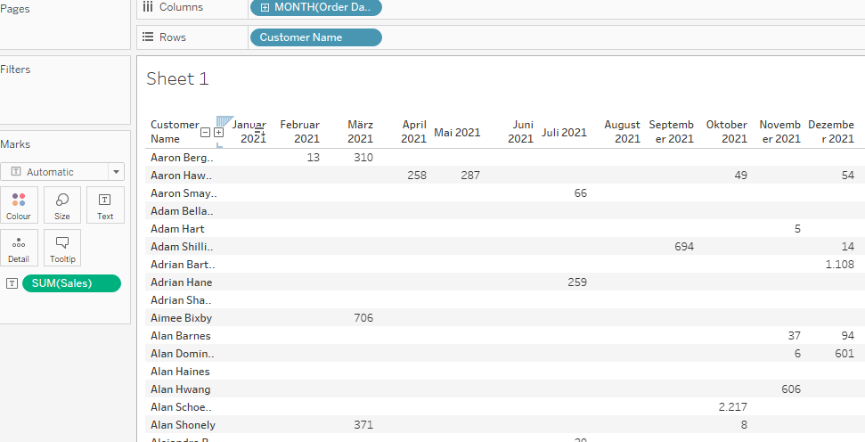Select the 2.217 value in Oktober column
Screen dimensions: 865x442
click(x=731, y=407)
